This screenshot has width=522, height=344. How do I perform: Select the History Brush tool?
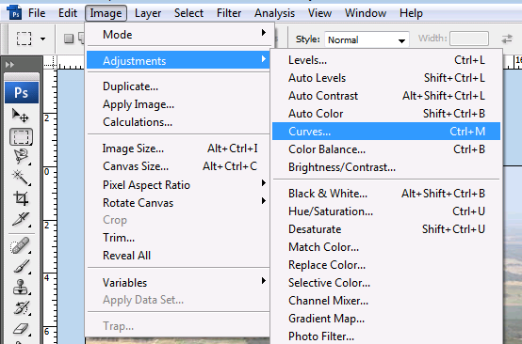click(x=21, y=307)
